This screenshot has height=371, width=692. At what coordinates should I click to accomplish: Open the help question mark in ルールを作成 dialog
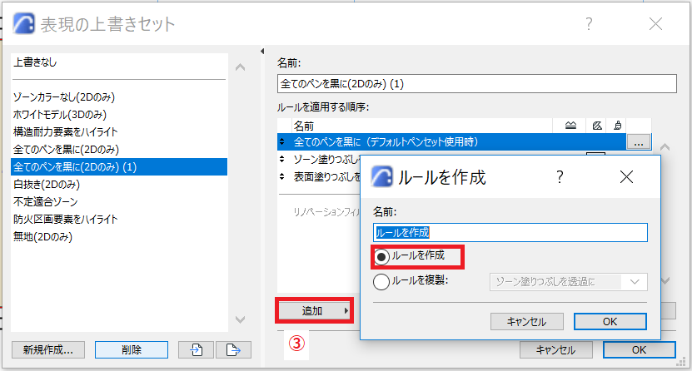click(560, 177)
